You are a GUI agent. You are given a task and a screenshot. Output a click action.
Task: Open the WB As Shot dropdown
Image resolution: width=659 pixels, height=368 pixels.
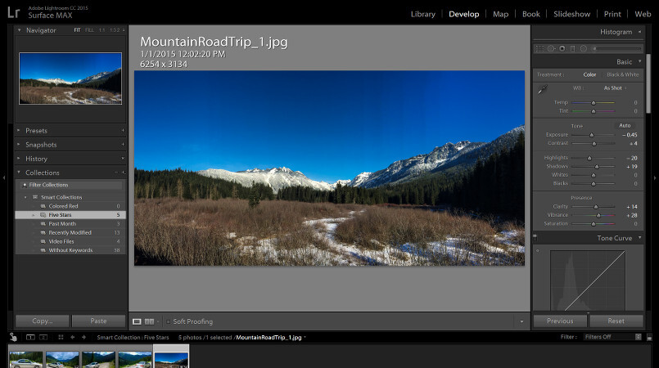[x=616, y=88]
